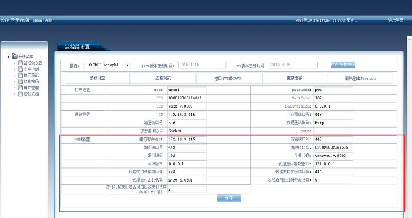The width and height of the screenshot is (412, 218).
Task: Switch to the 参数设定 tab
Action: pyautogui.click(x=97, y=78)
